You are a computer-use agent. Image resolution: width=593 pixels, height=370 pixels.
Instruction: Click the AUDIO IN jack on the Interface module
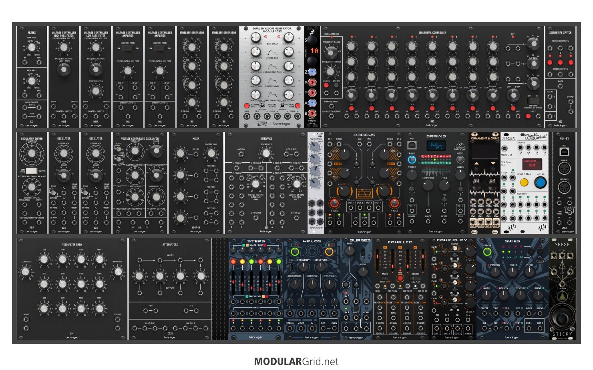click(x=241, y=154)
